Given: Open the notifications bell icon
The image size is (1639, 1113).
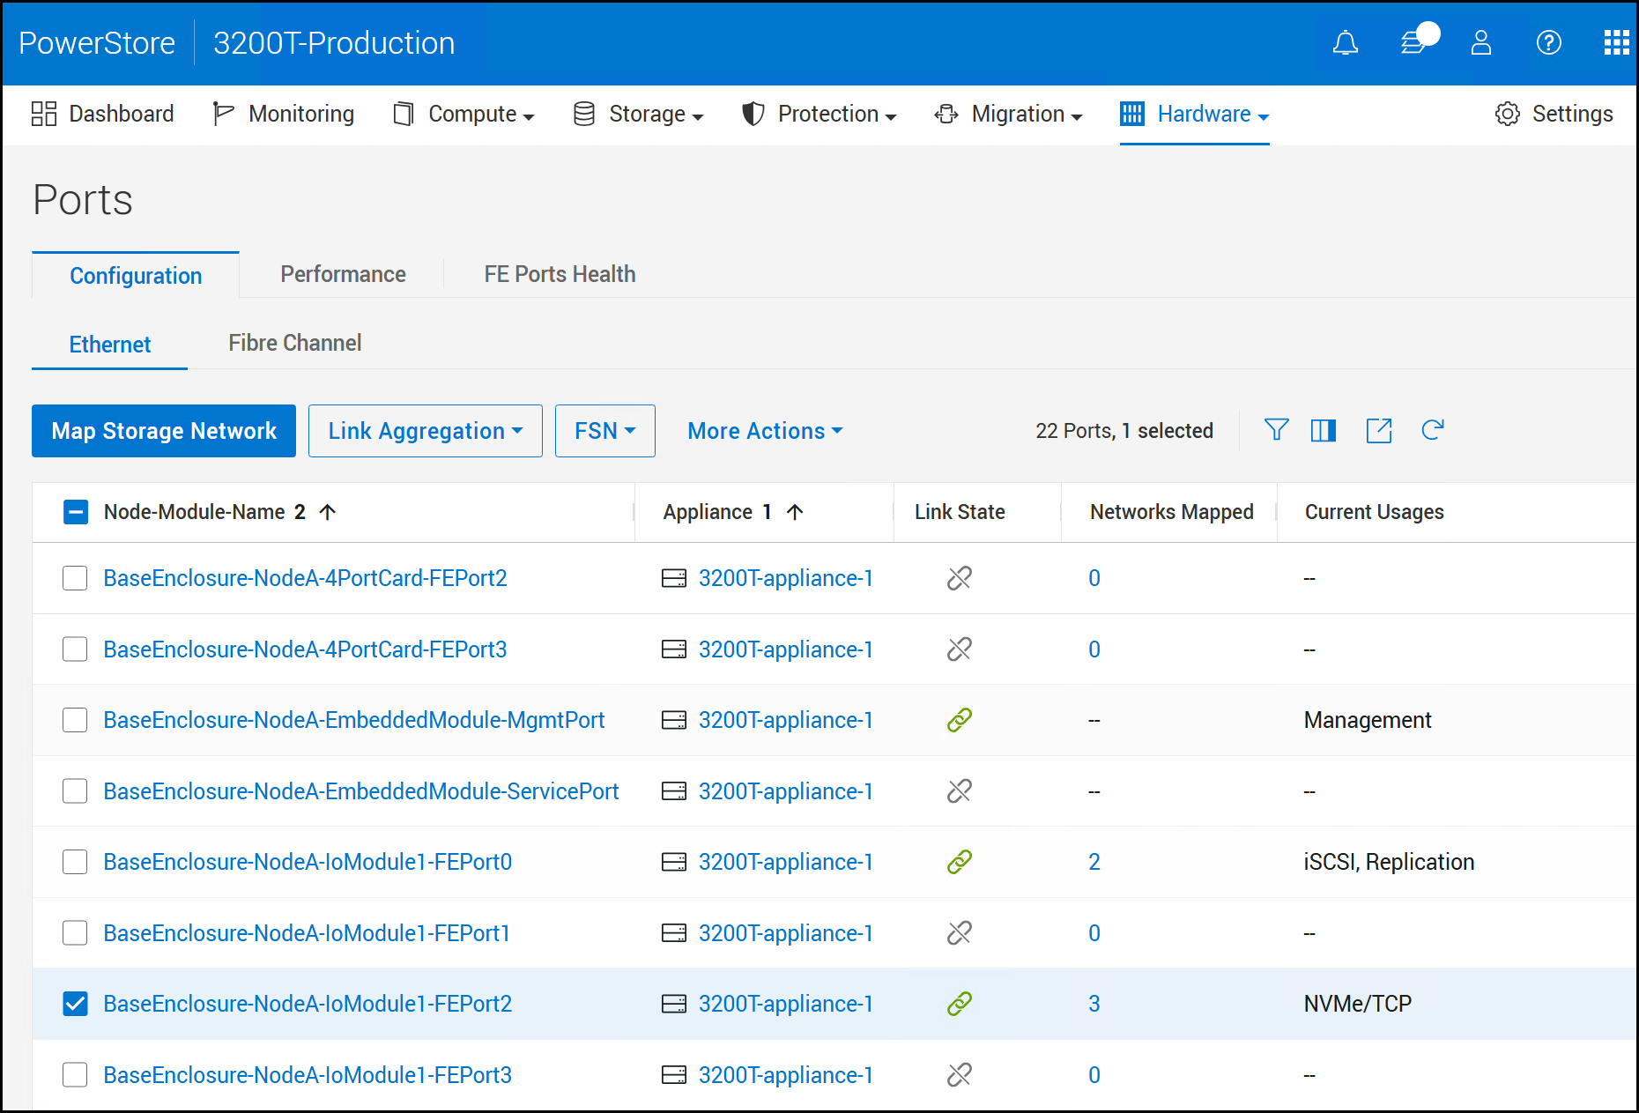Looking at the screenshot, I should tap(1345, 43).
